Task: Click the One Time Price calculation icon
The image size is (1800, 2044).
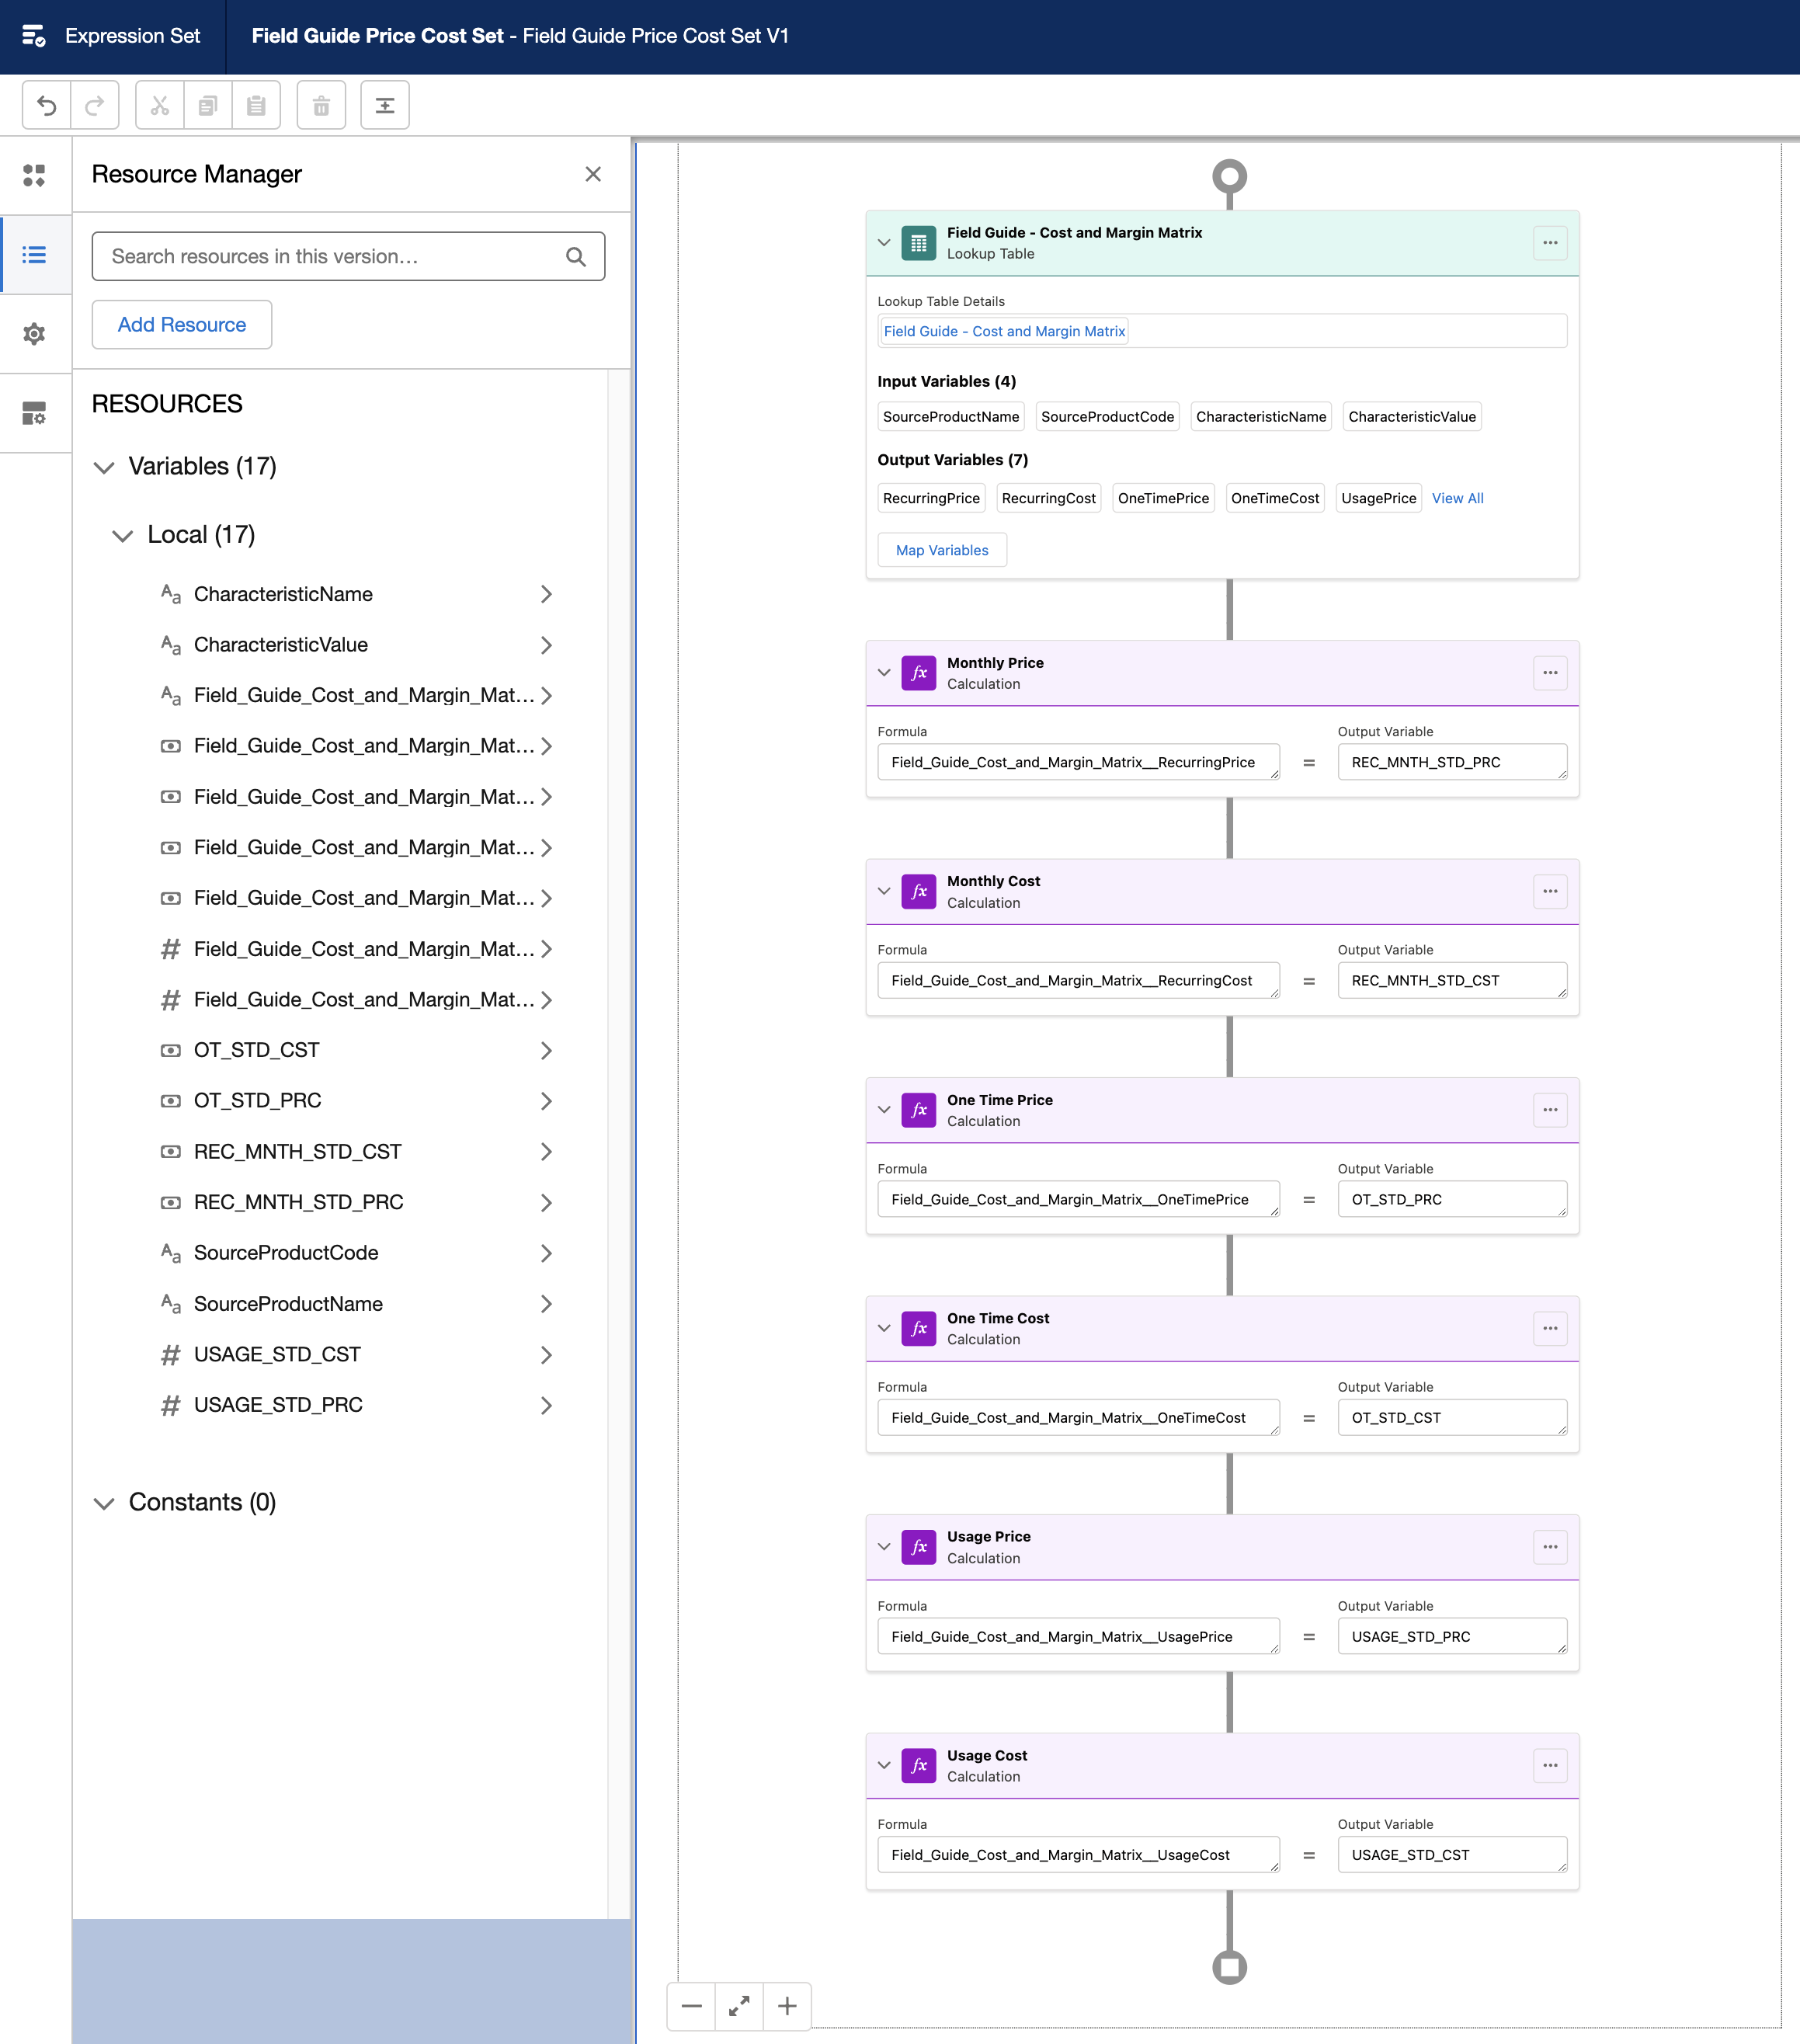Action: click(x=921, y=1109)
